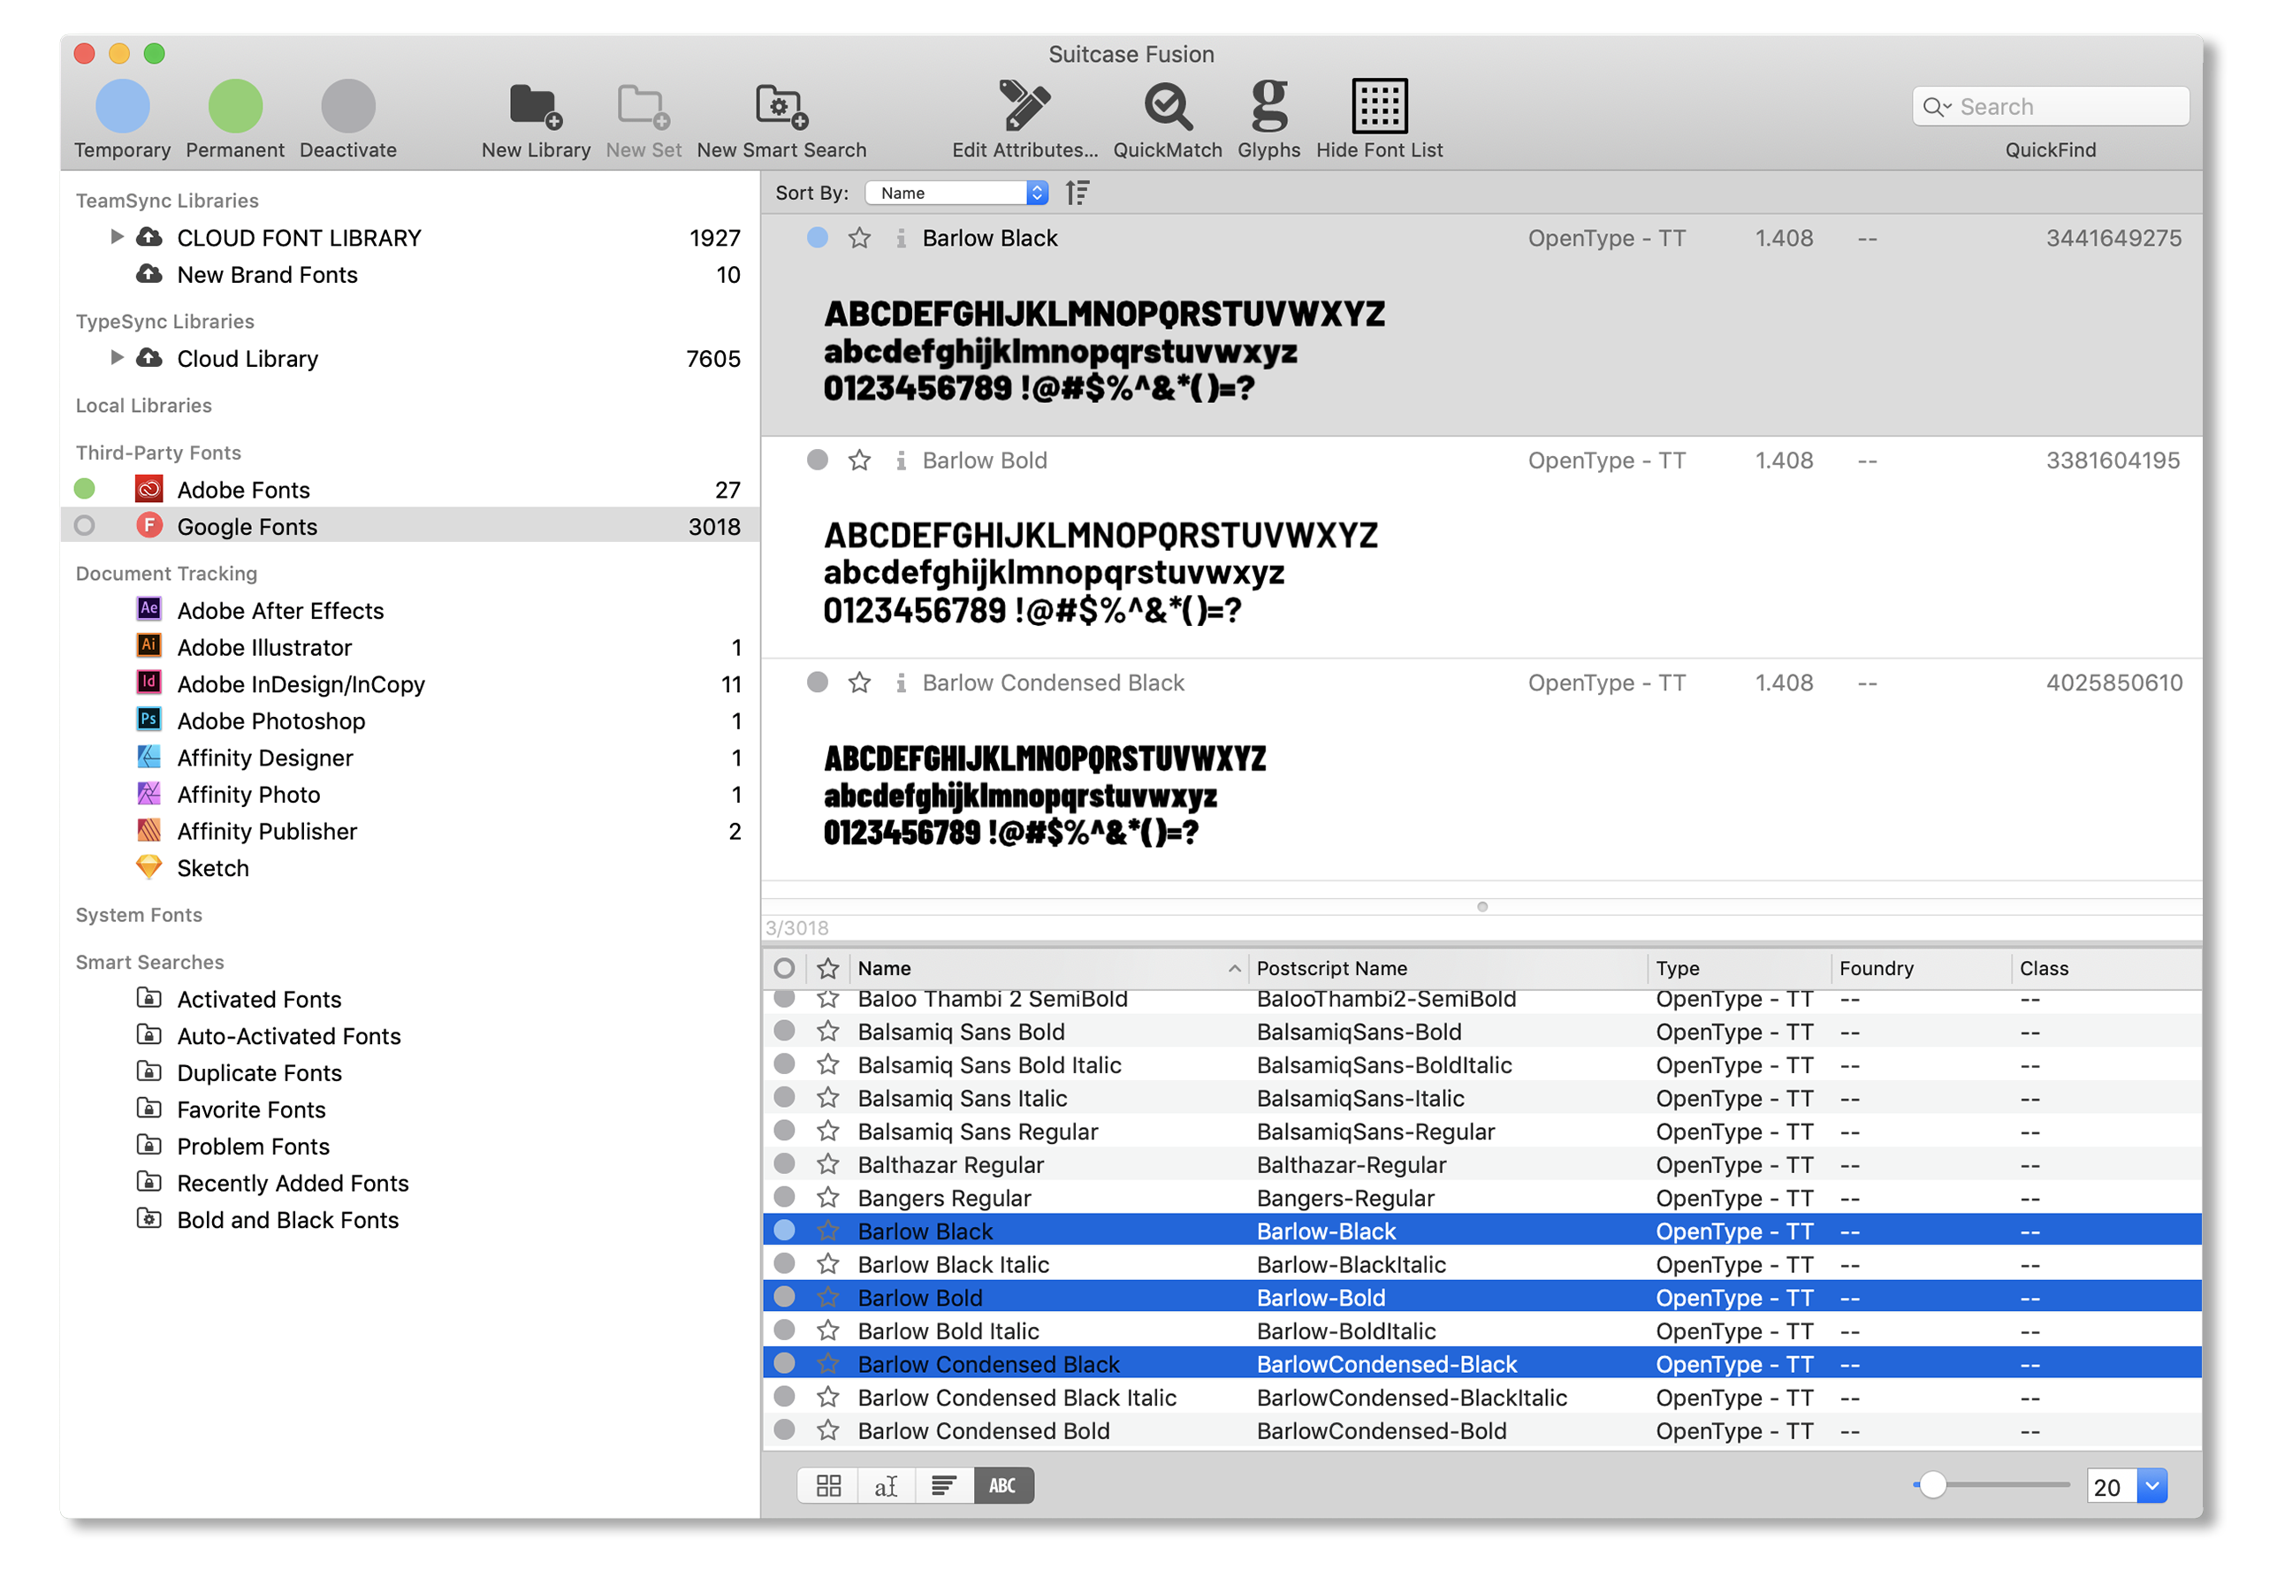Expand CLOUD FONT LIBRARY tree item
Screen dimensions: 2277x1593
(116, 237)
